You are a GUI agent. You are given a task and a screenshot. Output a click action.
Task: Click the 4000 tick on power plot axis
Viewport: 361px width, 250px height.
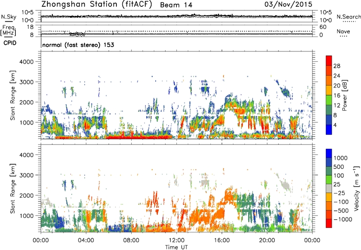(26, 62)
